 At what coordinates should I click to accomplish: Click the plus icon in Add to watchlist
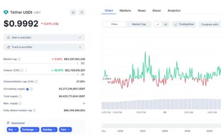(x=80, y=38)
